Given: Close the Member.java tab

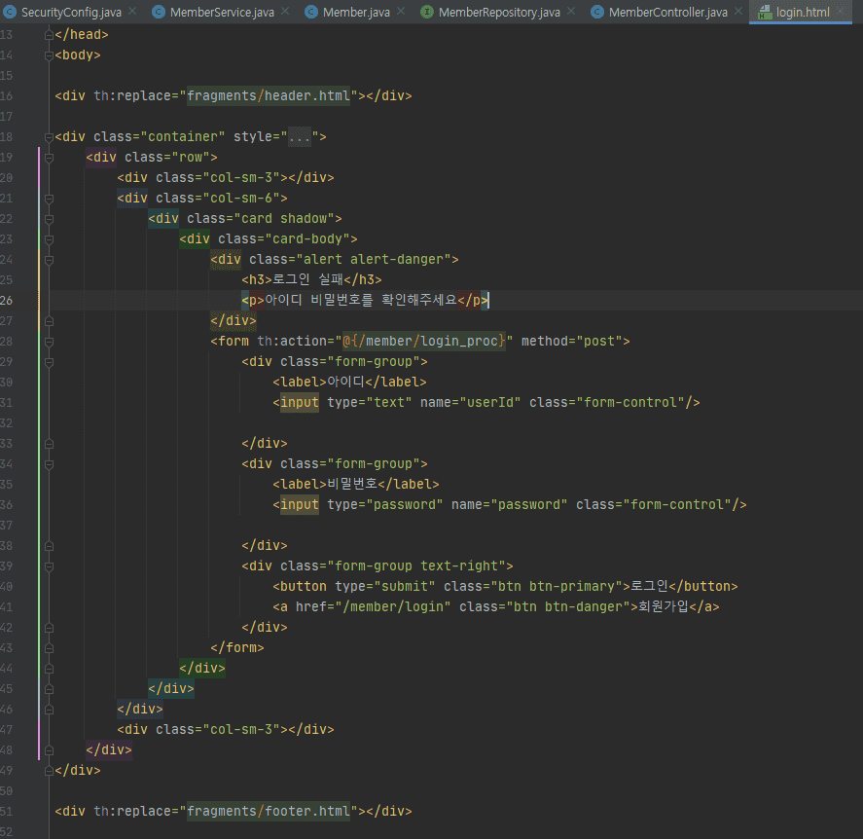Looking at the screenshot, I should [401, 11].
